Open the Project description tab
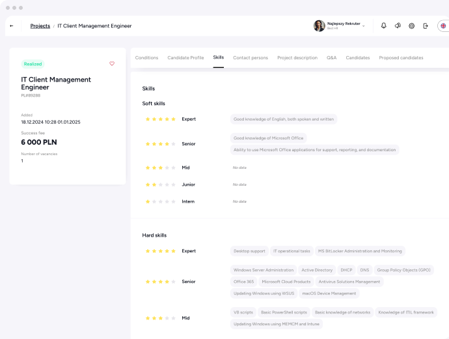 click(x=297, y=58)
